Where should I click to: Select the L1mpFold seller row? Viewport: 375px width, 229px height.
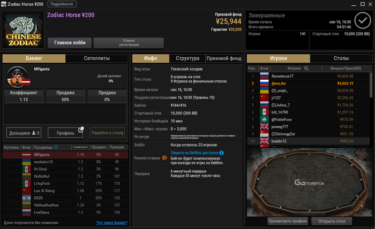pyautogui.click(x=65, y=184)
